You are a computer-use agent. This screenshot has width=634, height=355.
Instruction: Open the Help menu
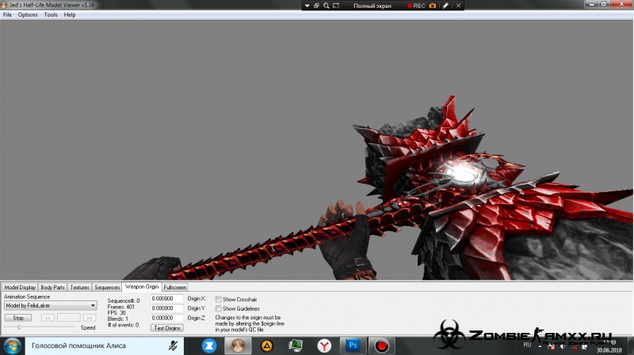point(70,14)
